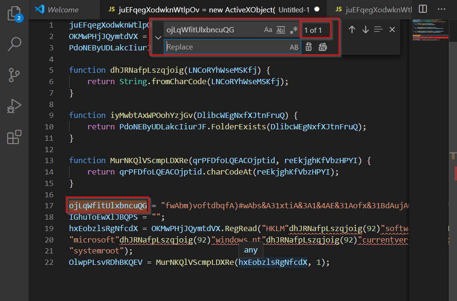Click the Replace single match icon
This screenshot has height=301, width=457.
[x=308, y=47]
